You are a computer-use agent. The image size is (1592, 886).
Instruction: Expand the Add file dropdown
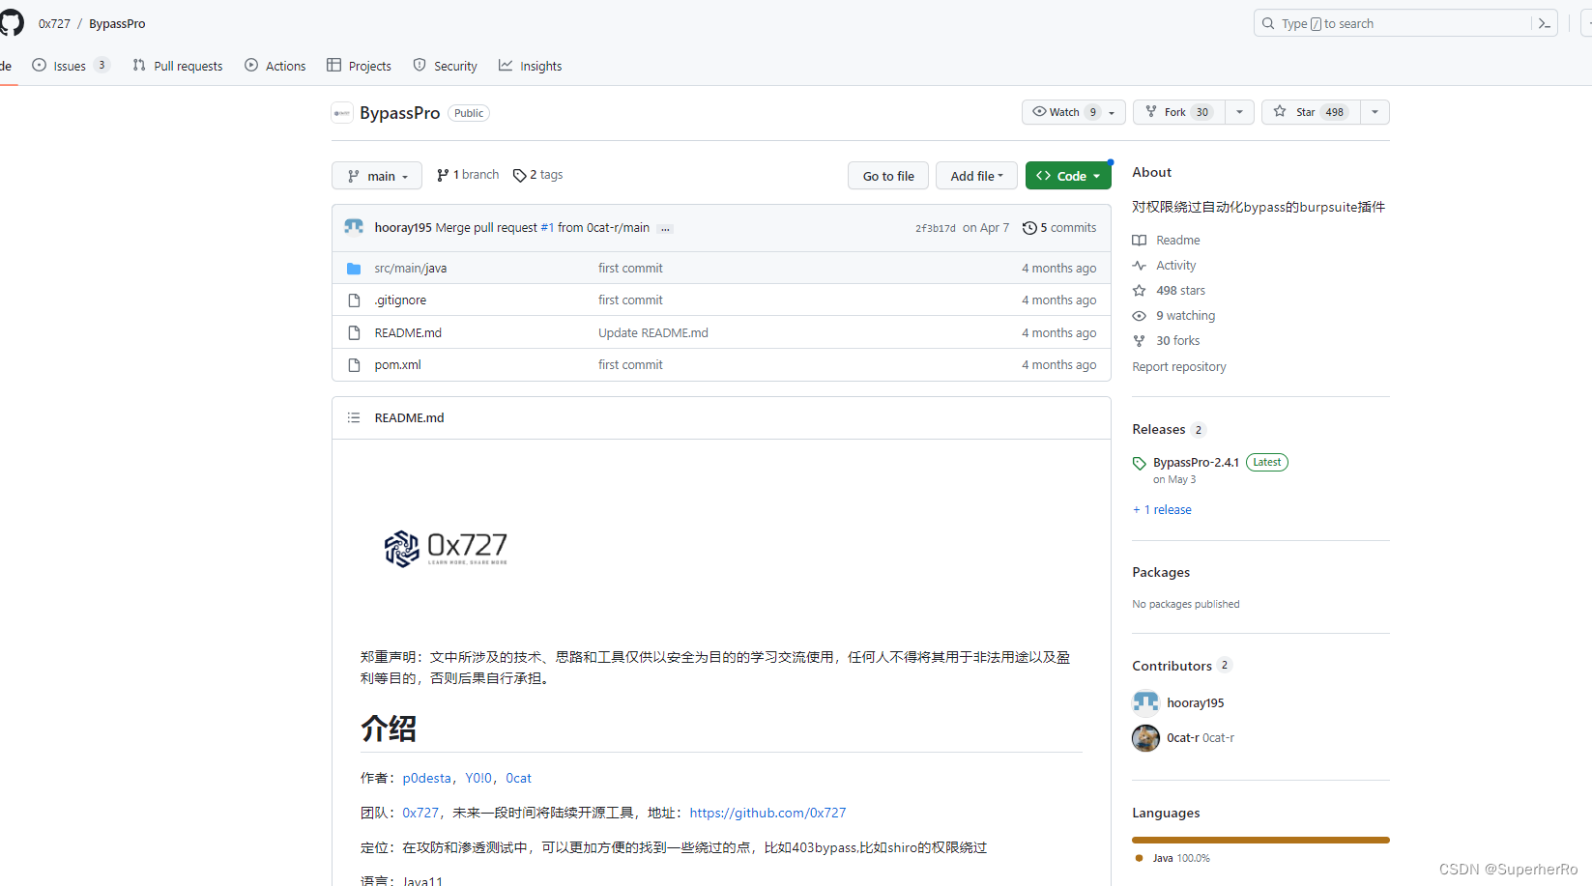pyautogui.click(x=975, y=175)
